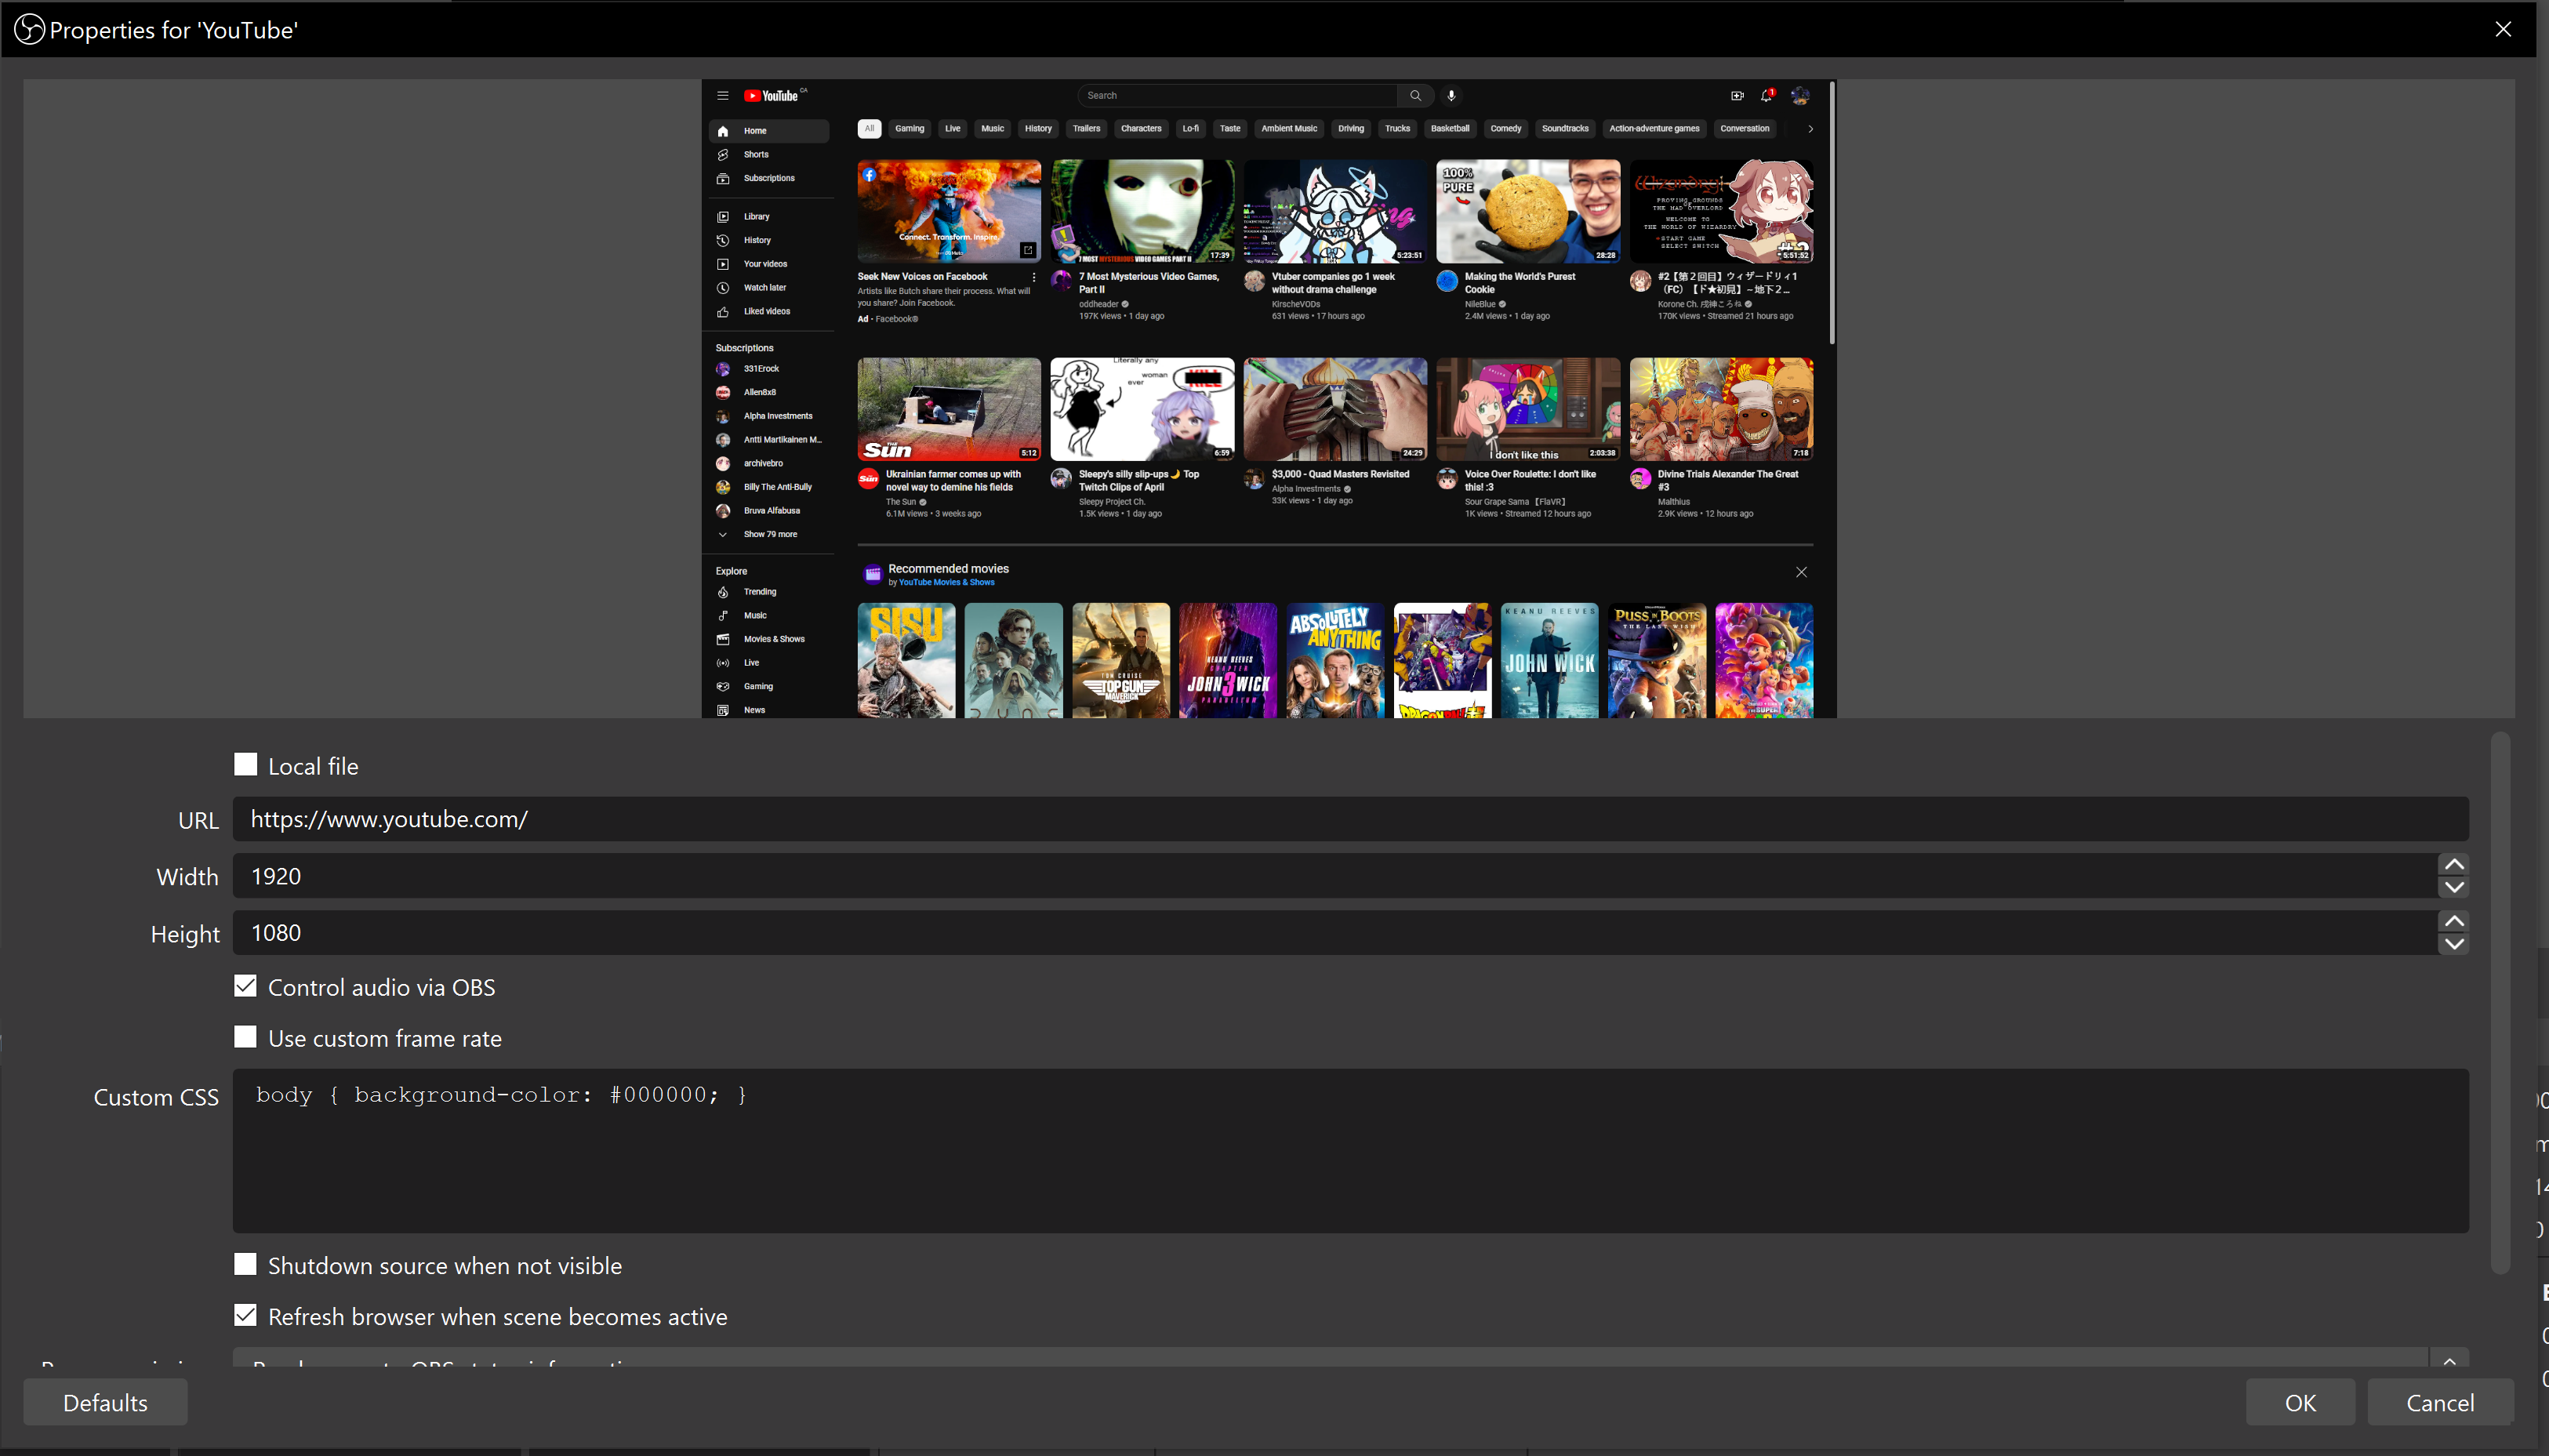2549x1456 pixels.
Task: Decrease the Width value
Action: click(x=2454, y=888)
